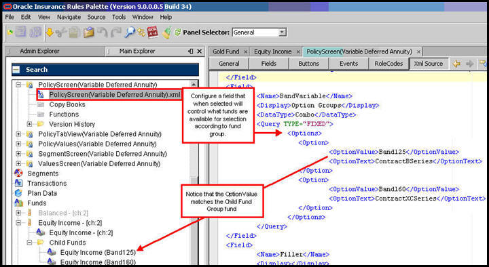
Task: Click the undo arrow icon
Action: [x=103, y=33]
